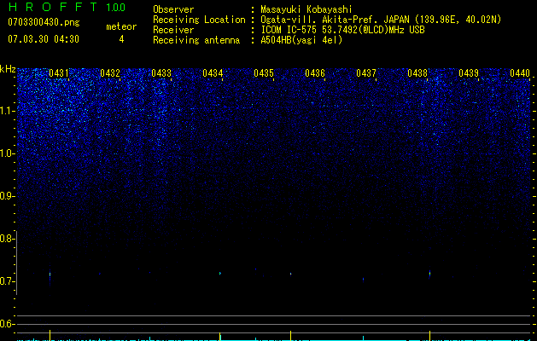Click the meteor count value 4
This screenshot has height=341, width=537.
pos(121,39)
